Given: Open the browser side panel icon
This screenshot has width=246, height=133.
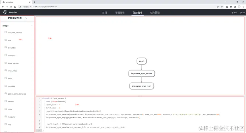Looking at the screenshot, I should point(235,7).
